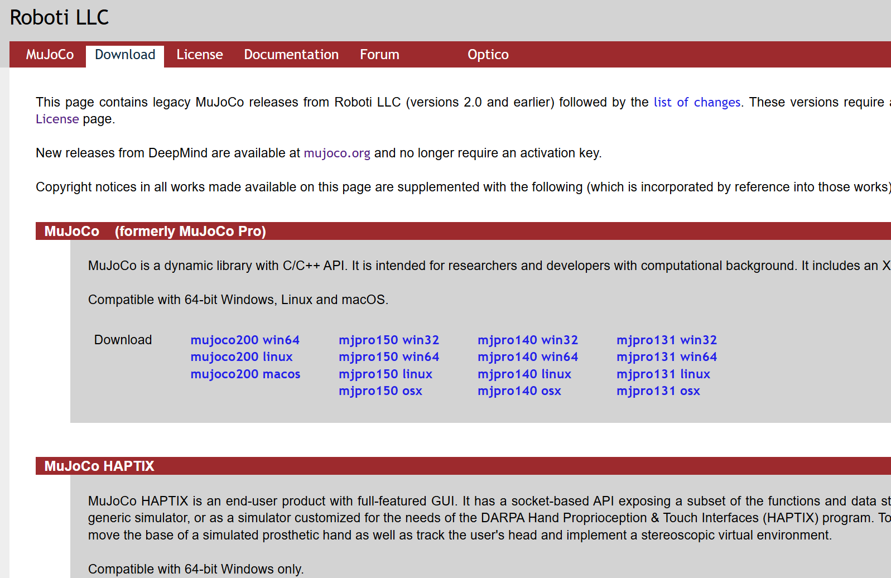891x578 pixels.
Task: Open the Documentation tab
Action: [x=291, y=55]
